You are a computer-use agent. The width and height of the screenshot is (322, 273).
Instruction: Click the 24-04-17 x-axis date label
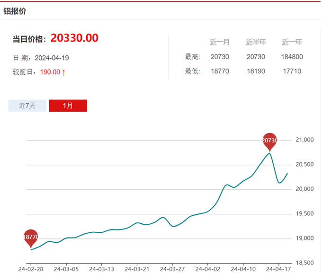tap(278, 269)
